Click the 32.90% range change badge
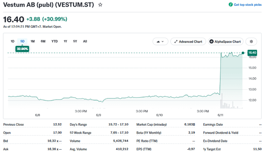This screenshot has height=153, width=265. [x=22, y=49]
